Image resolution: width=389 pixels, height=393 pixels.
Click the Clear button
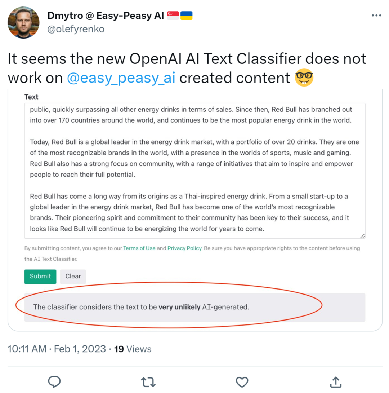[73, 276]
